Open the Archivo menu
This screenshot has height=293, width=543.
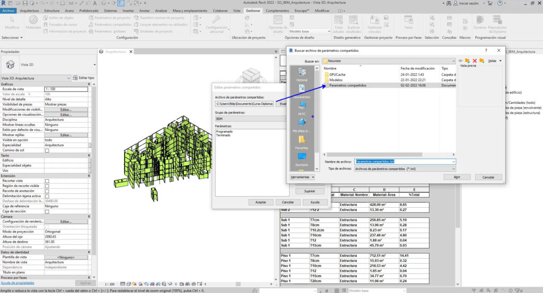8,11
